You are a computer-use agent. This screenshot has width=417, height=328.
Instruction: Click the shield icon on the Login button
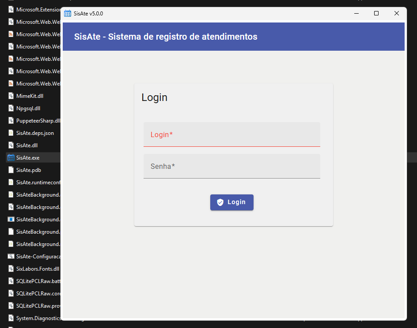point(220,202)
